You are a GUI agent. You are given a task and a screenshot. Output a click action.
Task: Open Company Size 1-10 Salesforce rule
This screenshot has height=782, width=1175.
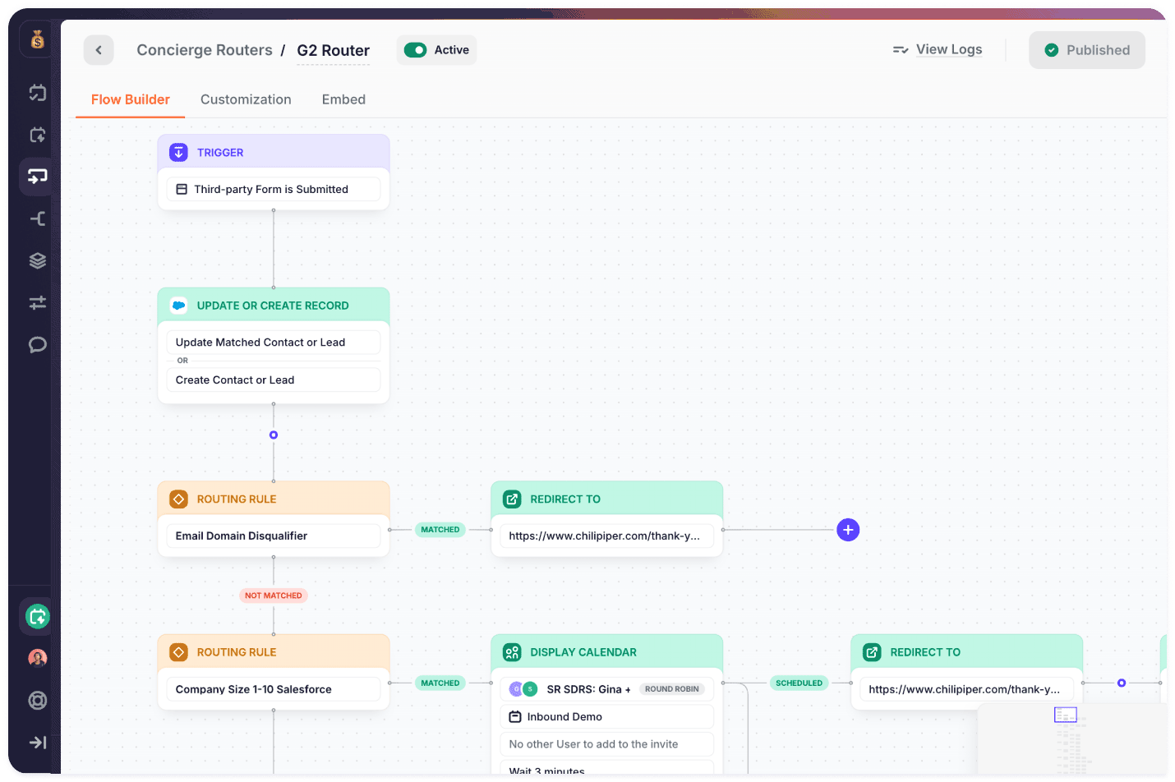tap(274, 689)
